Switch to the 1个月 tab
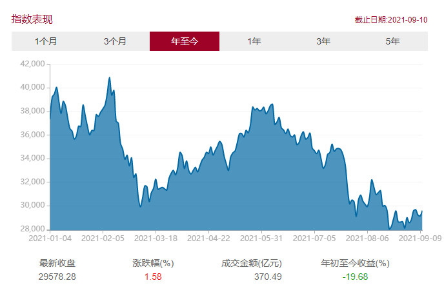The image size is (444, 292). point(46,41)
